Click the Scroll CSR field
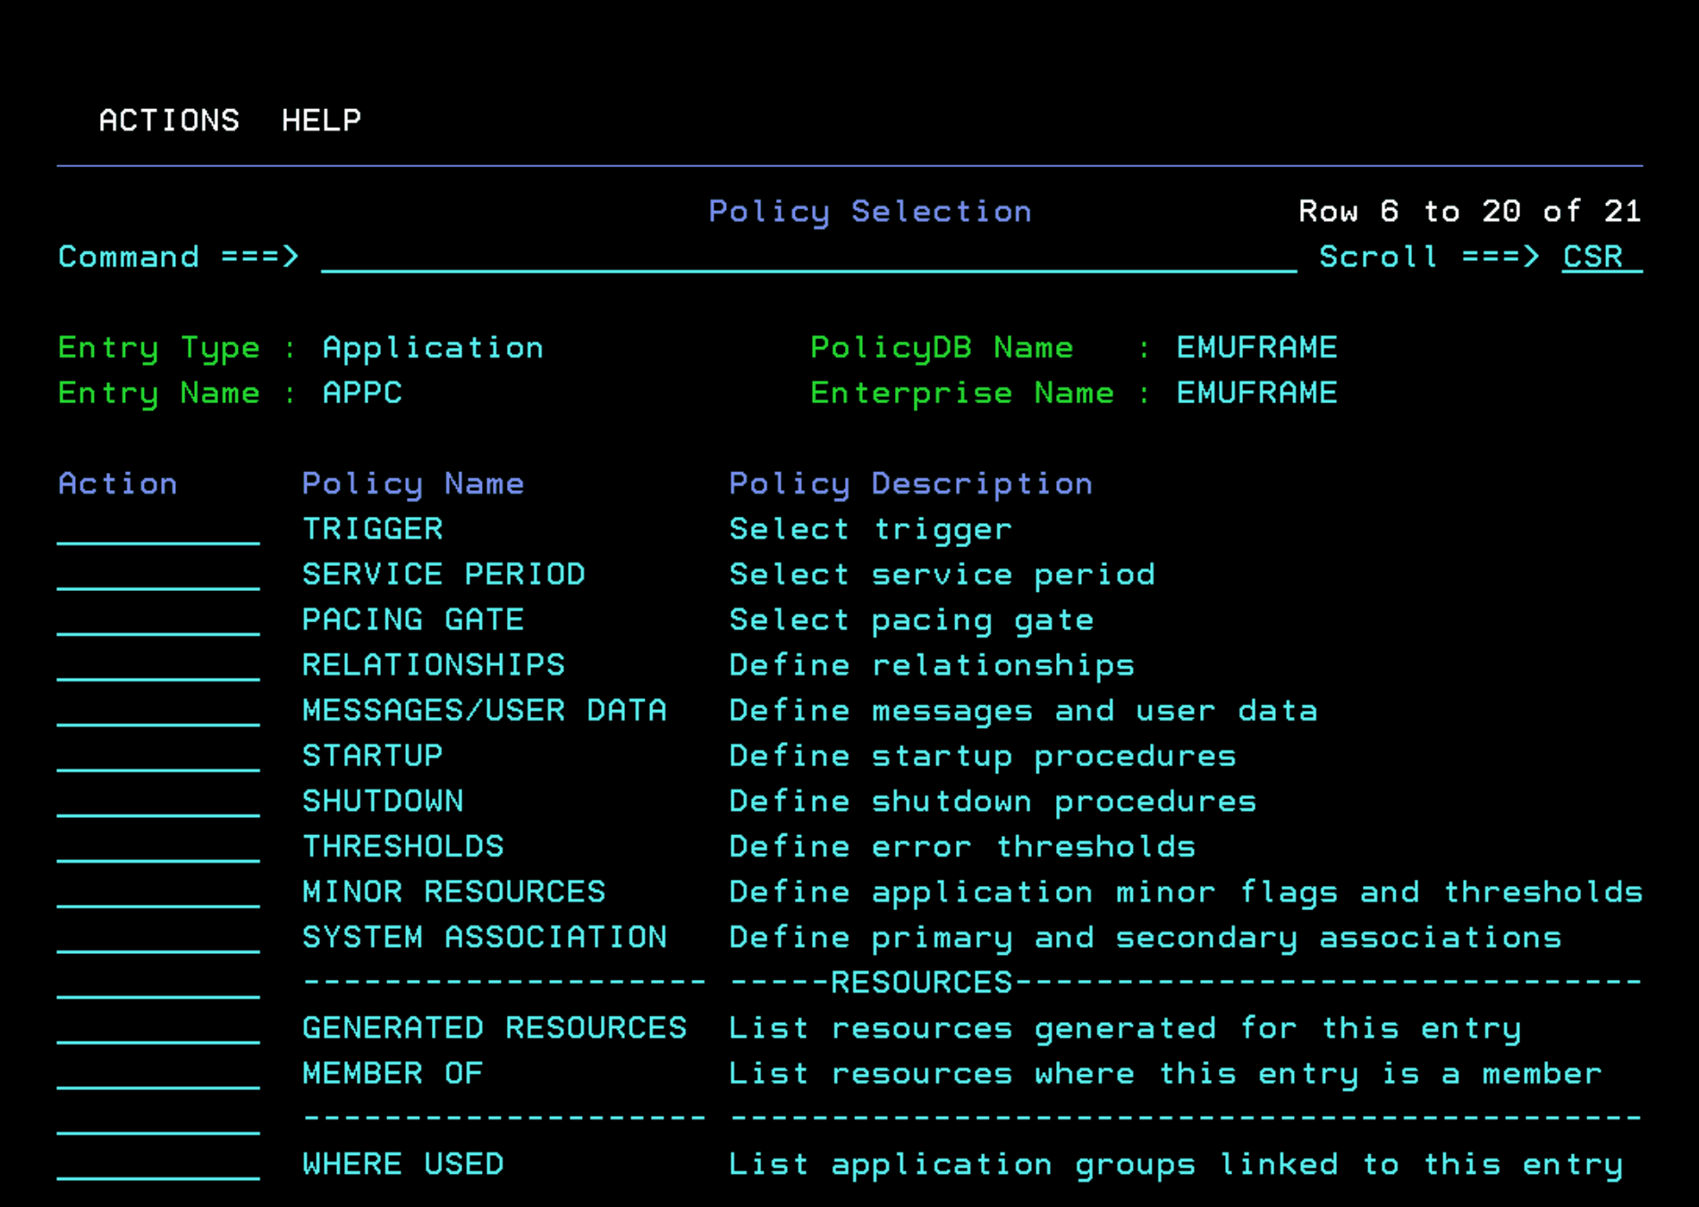This screenshot has width=1699, height=1207. coord(1600,257)
